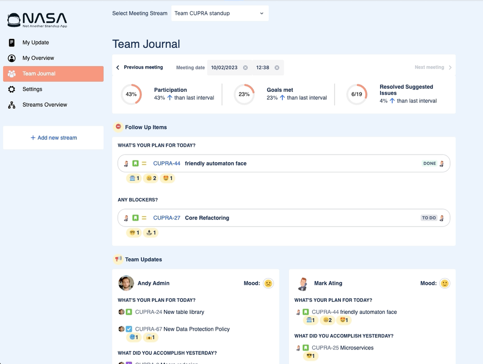Click the friendly automaton face follow-up row
The width and height of the screenshot is (483, 364).
(x=284, y=163)
